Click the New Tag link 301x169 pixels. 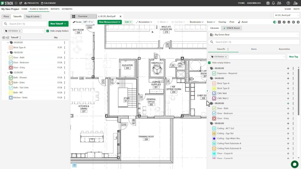point(293,57)
